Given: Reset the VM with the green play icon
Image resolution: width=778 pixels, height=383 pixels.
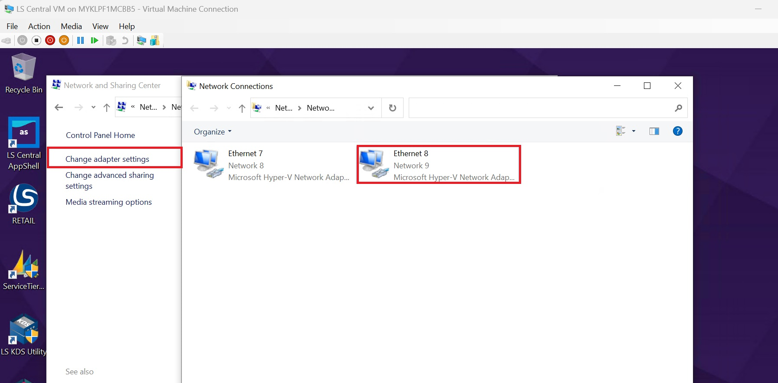Looking at the screenshot, I should 94,40.
